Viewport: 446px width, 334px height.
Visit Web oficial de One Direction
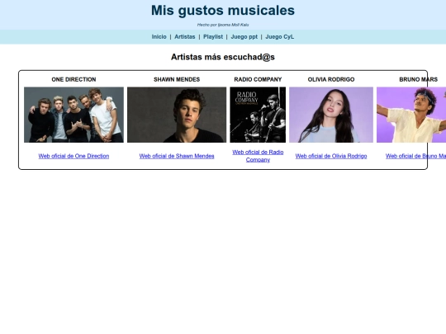[x=74, y=156]
